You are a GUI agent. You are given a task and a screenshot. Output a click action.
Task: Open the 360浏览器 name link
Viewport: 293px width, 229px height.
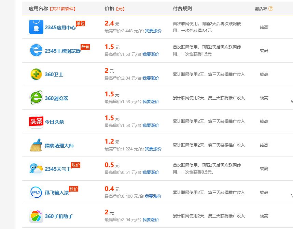56,98
